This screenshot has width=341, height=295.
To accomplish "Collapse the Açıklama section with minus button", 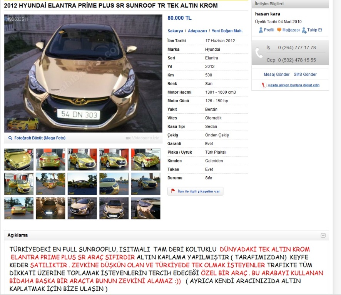I will tap(323, 235).
